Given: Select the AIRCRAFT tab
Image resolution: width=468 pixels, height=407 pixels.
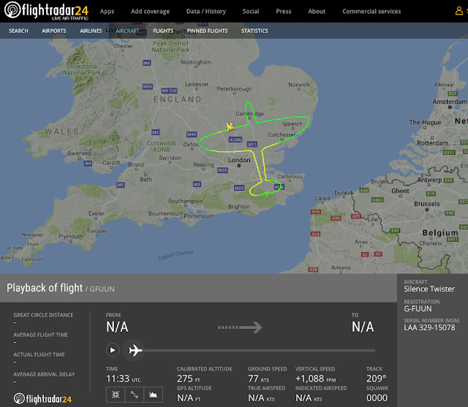Looking at the screenshot, I should click(127, 31).
